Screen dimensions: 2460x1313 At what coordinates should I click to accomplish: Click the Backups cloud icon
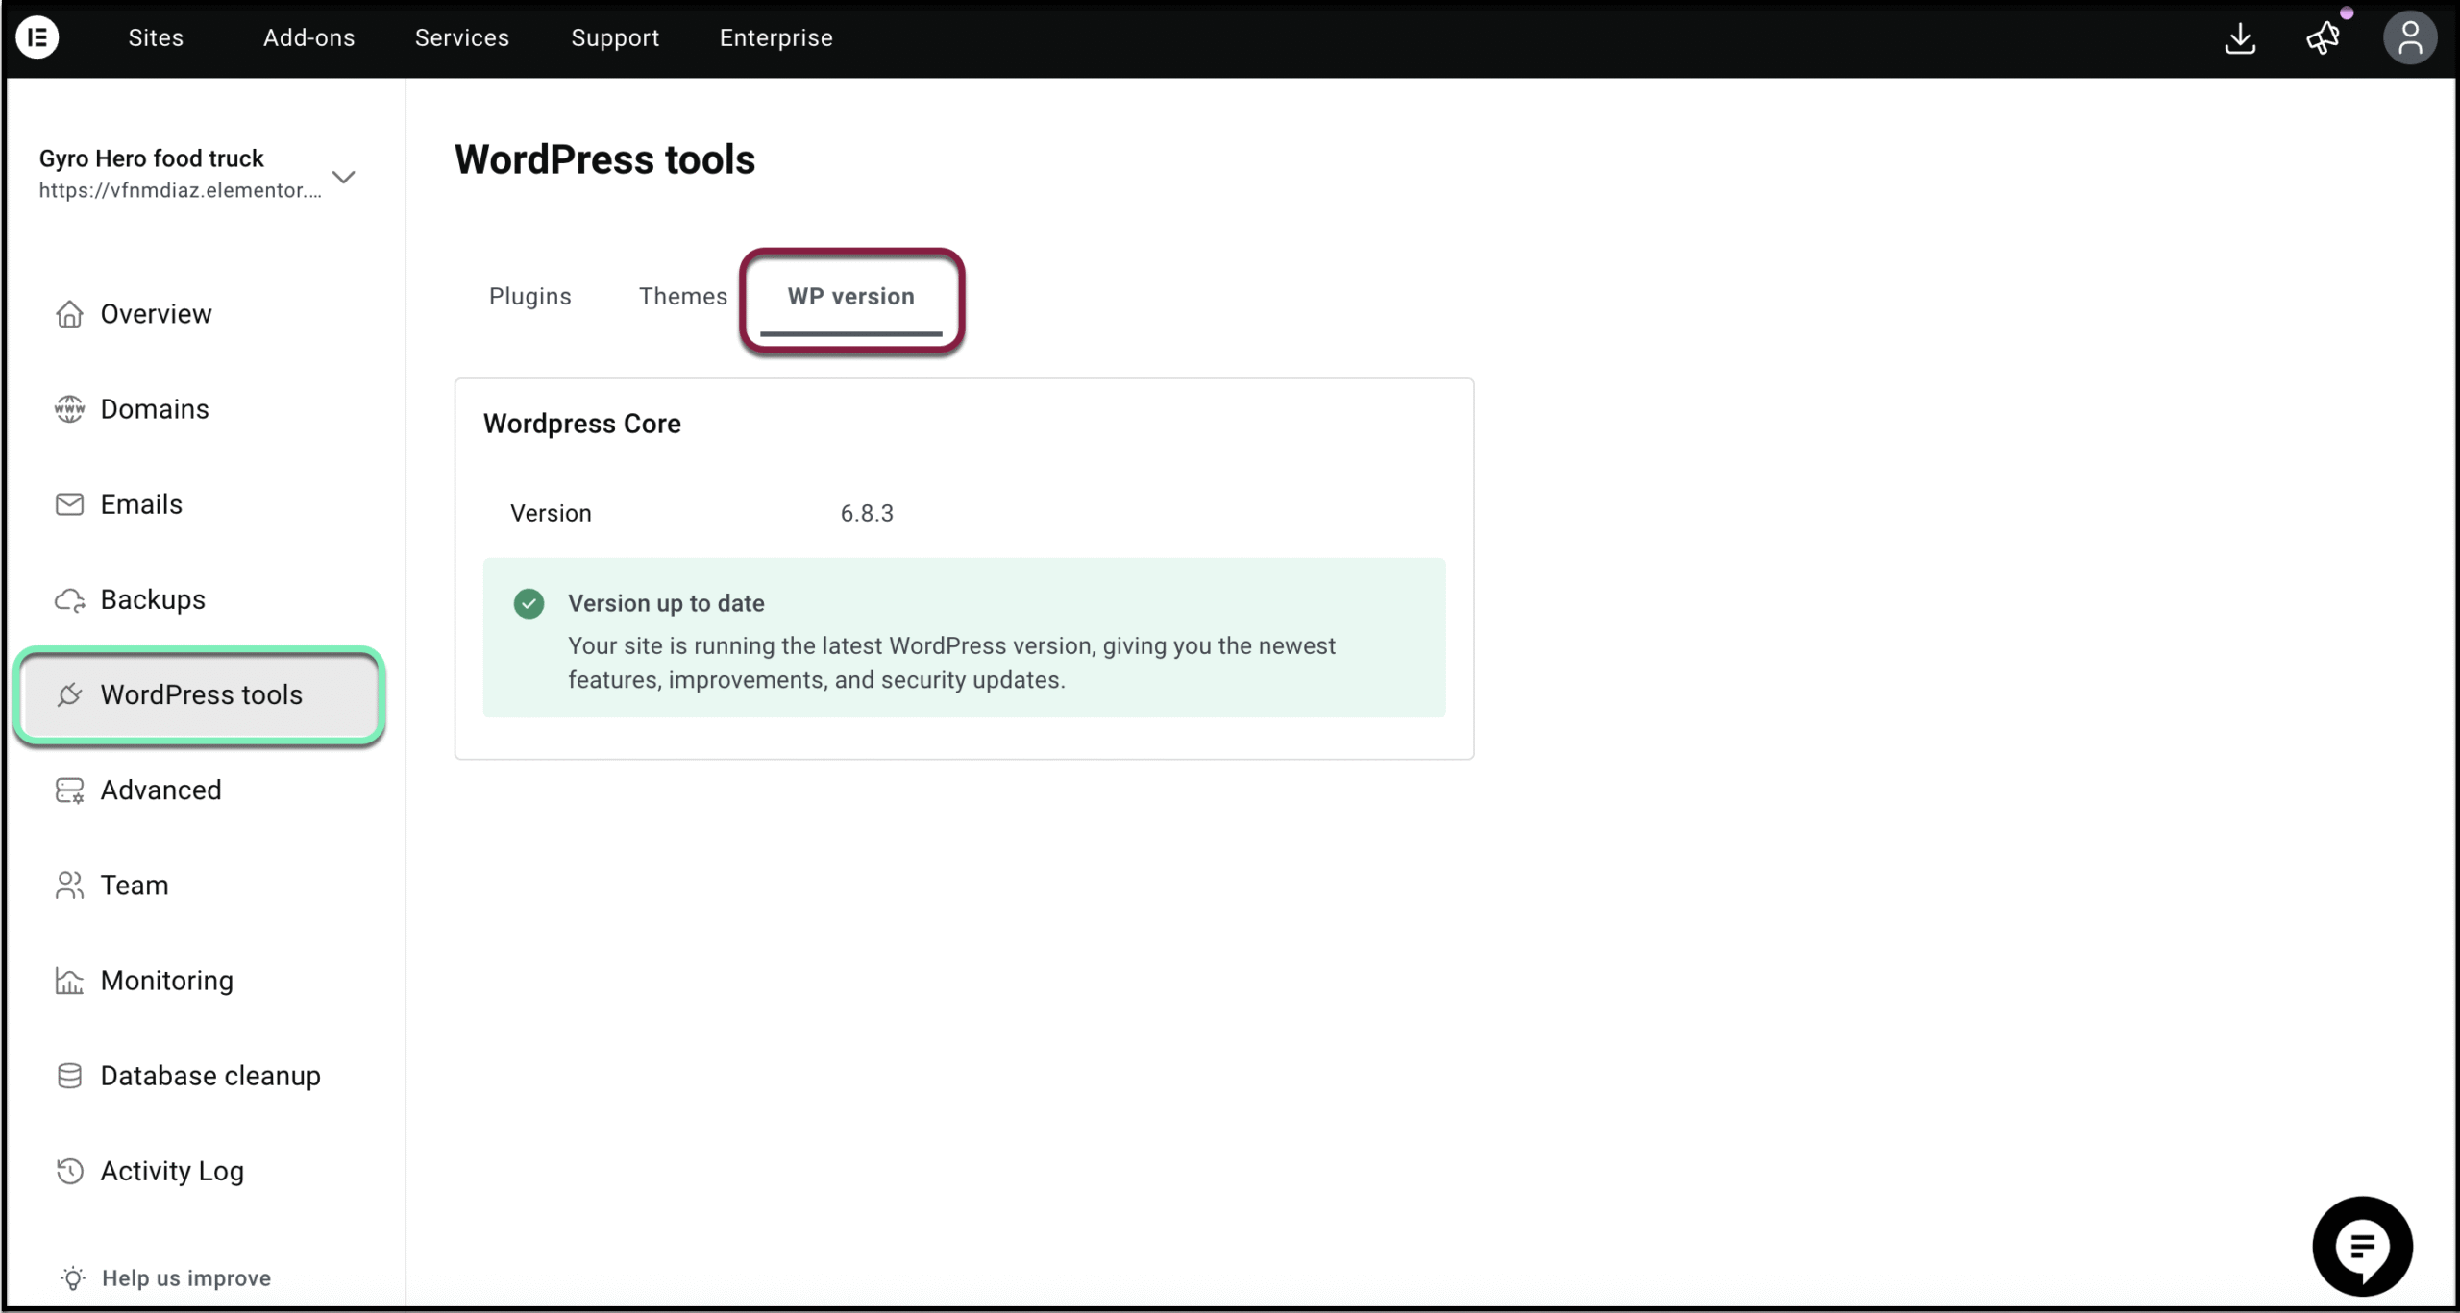click(x=69, y=600)
